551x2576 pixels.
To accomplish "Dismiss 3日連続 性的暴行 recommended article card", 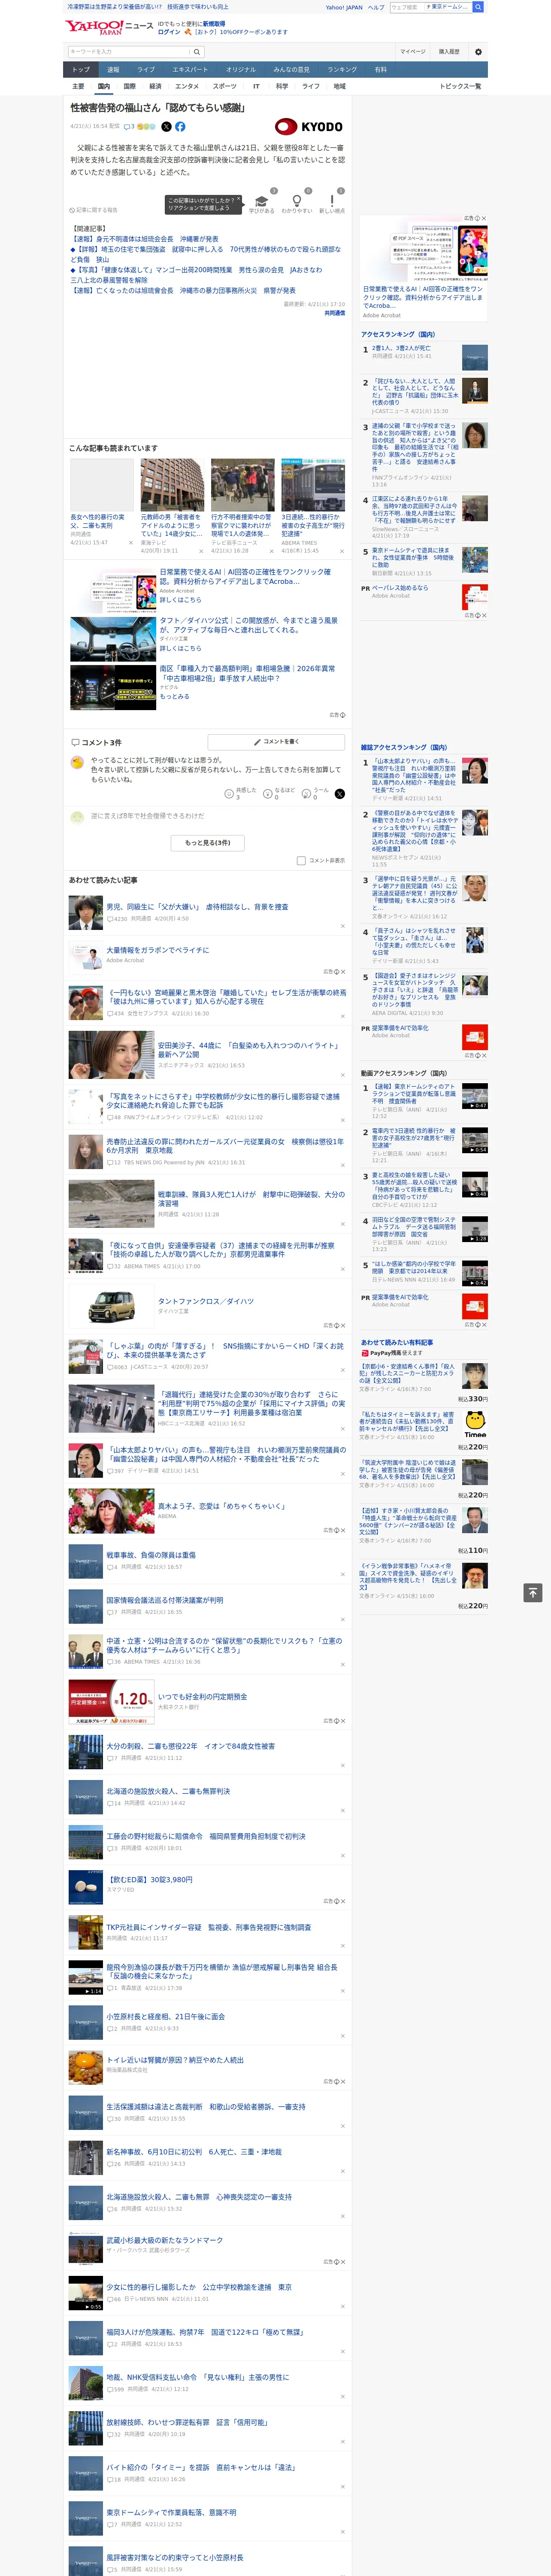I will [x=341, y=550].
